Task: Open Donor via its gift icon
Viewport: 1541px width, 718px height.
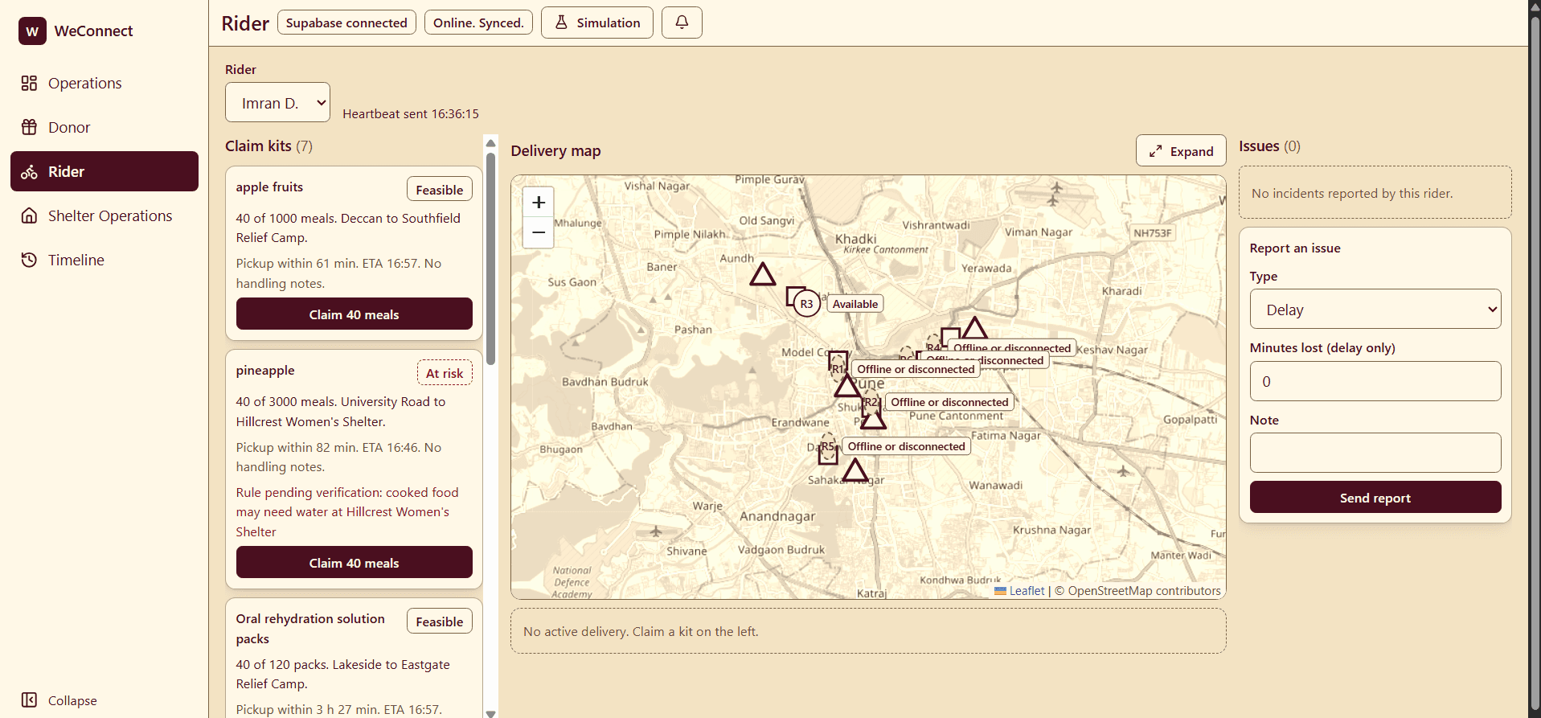Action: [29, 127]
